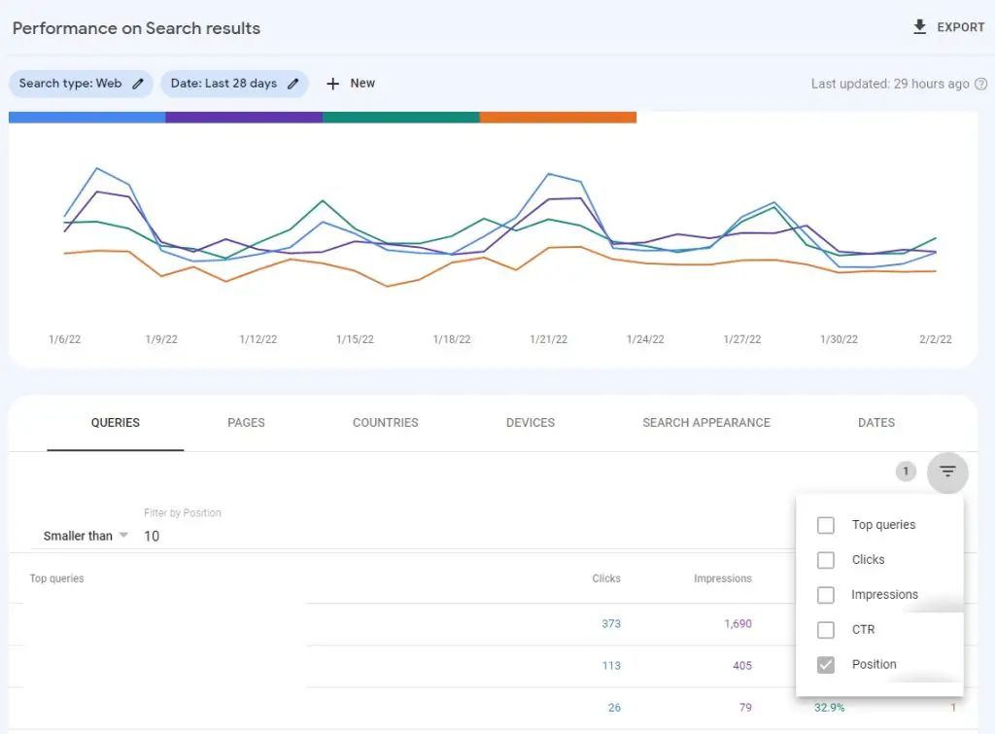Switch to the Devices tab
The height and width of the screenshot is (734, 995).
coord(531,423)
